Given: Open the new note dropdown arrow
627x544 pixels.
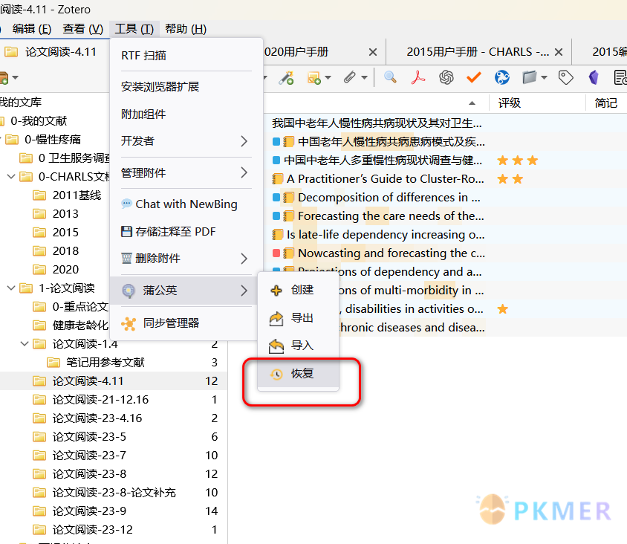Looking at the screenshot, I should 328,77.
